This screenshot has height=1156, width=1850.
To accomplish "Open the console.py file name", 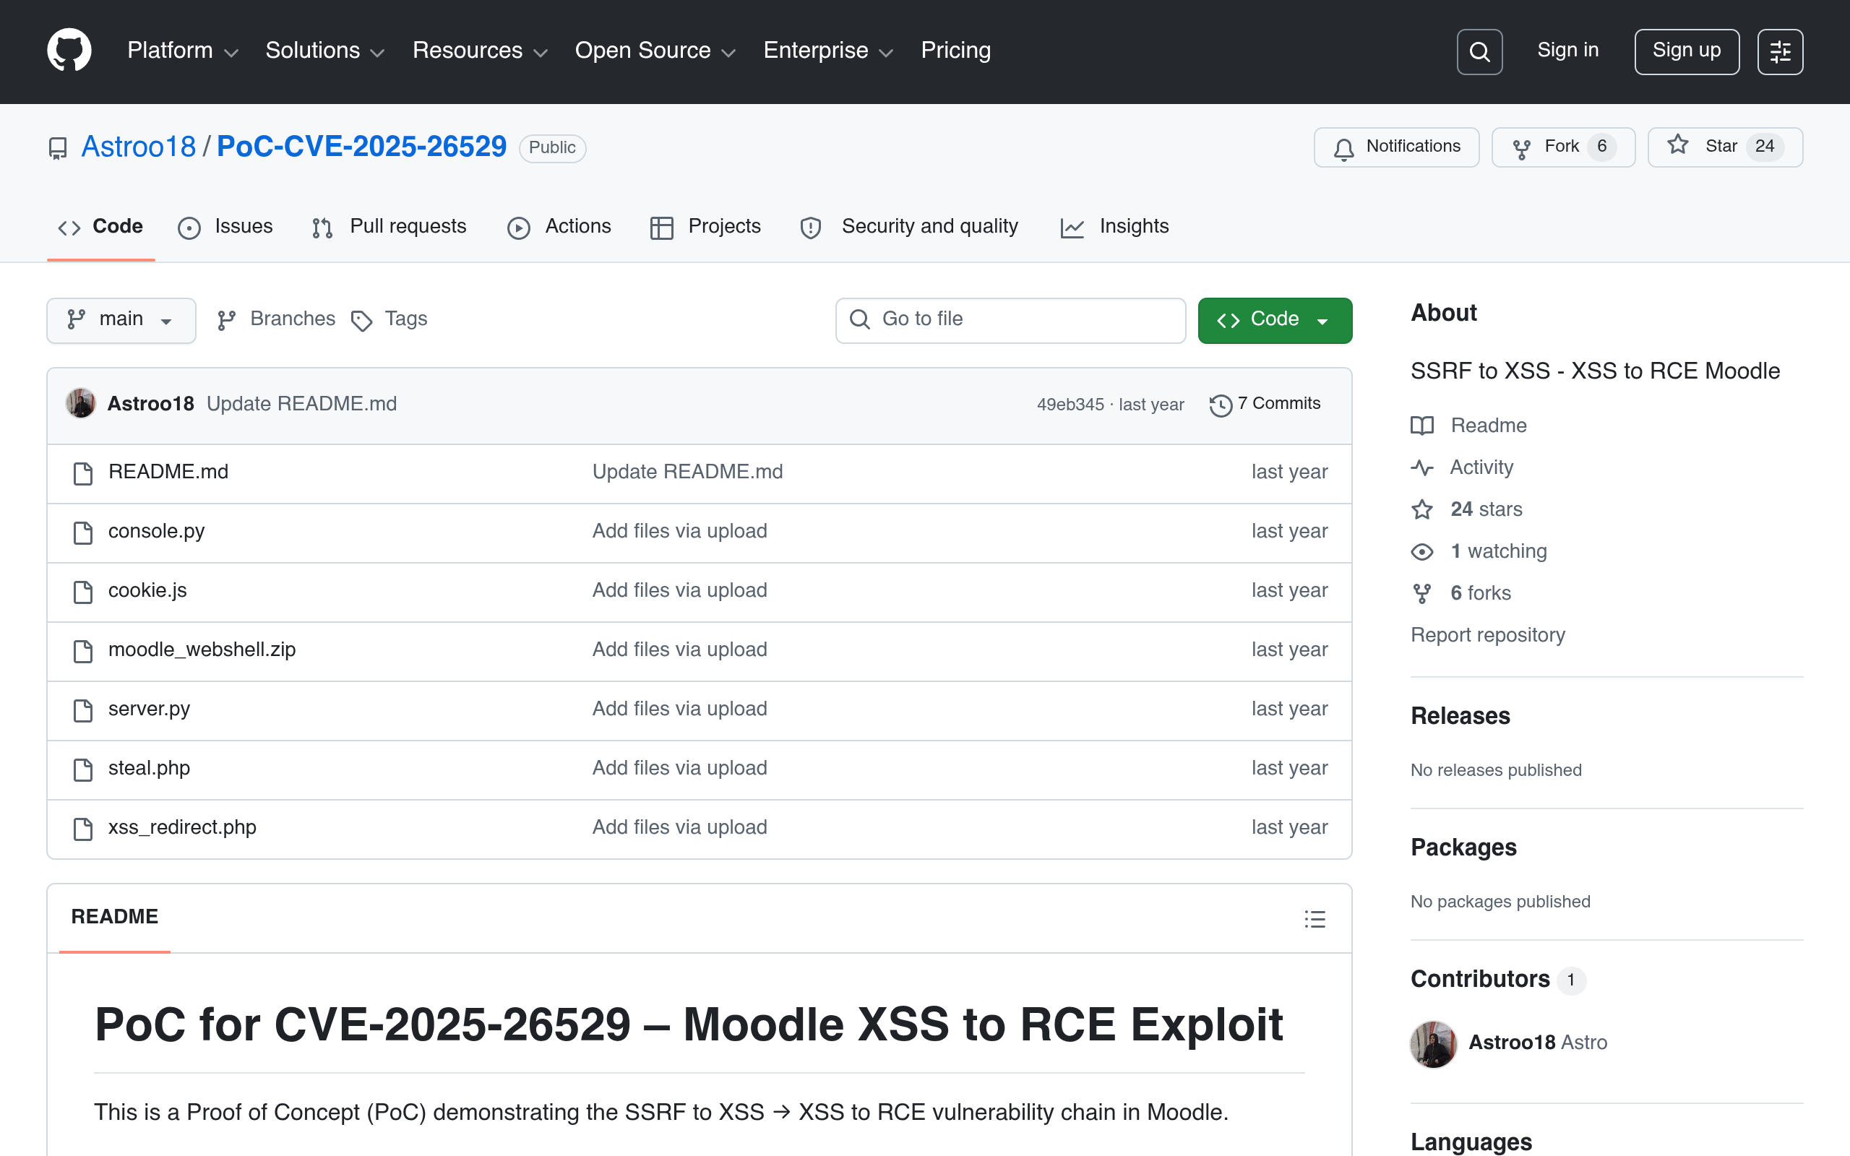I will point(157,531).
